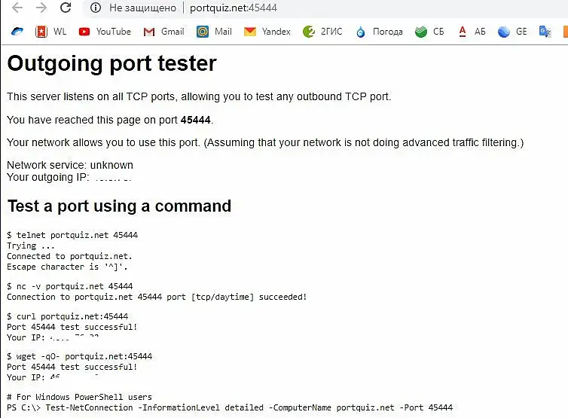Click the browser forward arrow
This screenshot has width=568, height=418.
coord(41,8)
